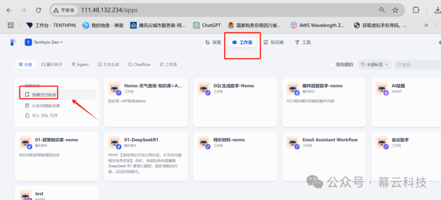Open the 会议助手 app card
Image resolution: width=441 pixels, height=200 pixels.
click(x=406, y=156)
